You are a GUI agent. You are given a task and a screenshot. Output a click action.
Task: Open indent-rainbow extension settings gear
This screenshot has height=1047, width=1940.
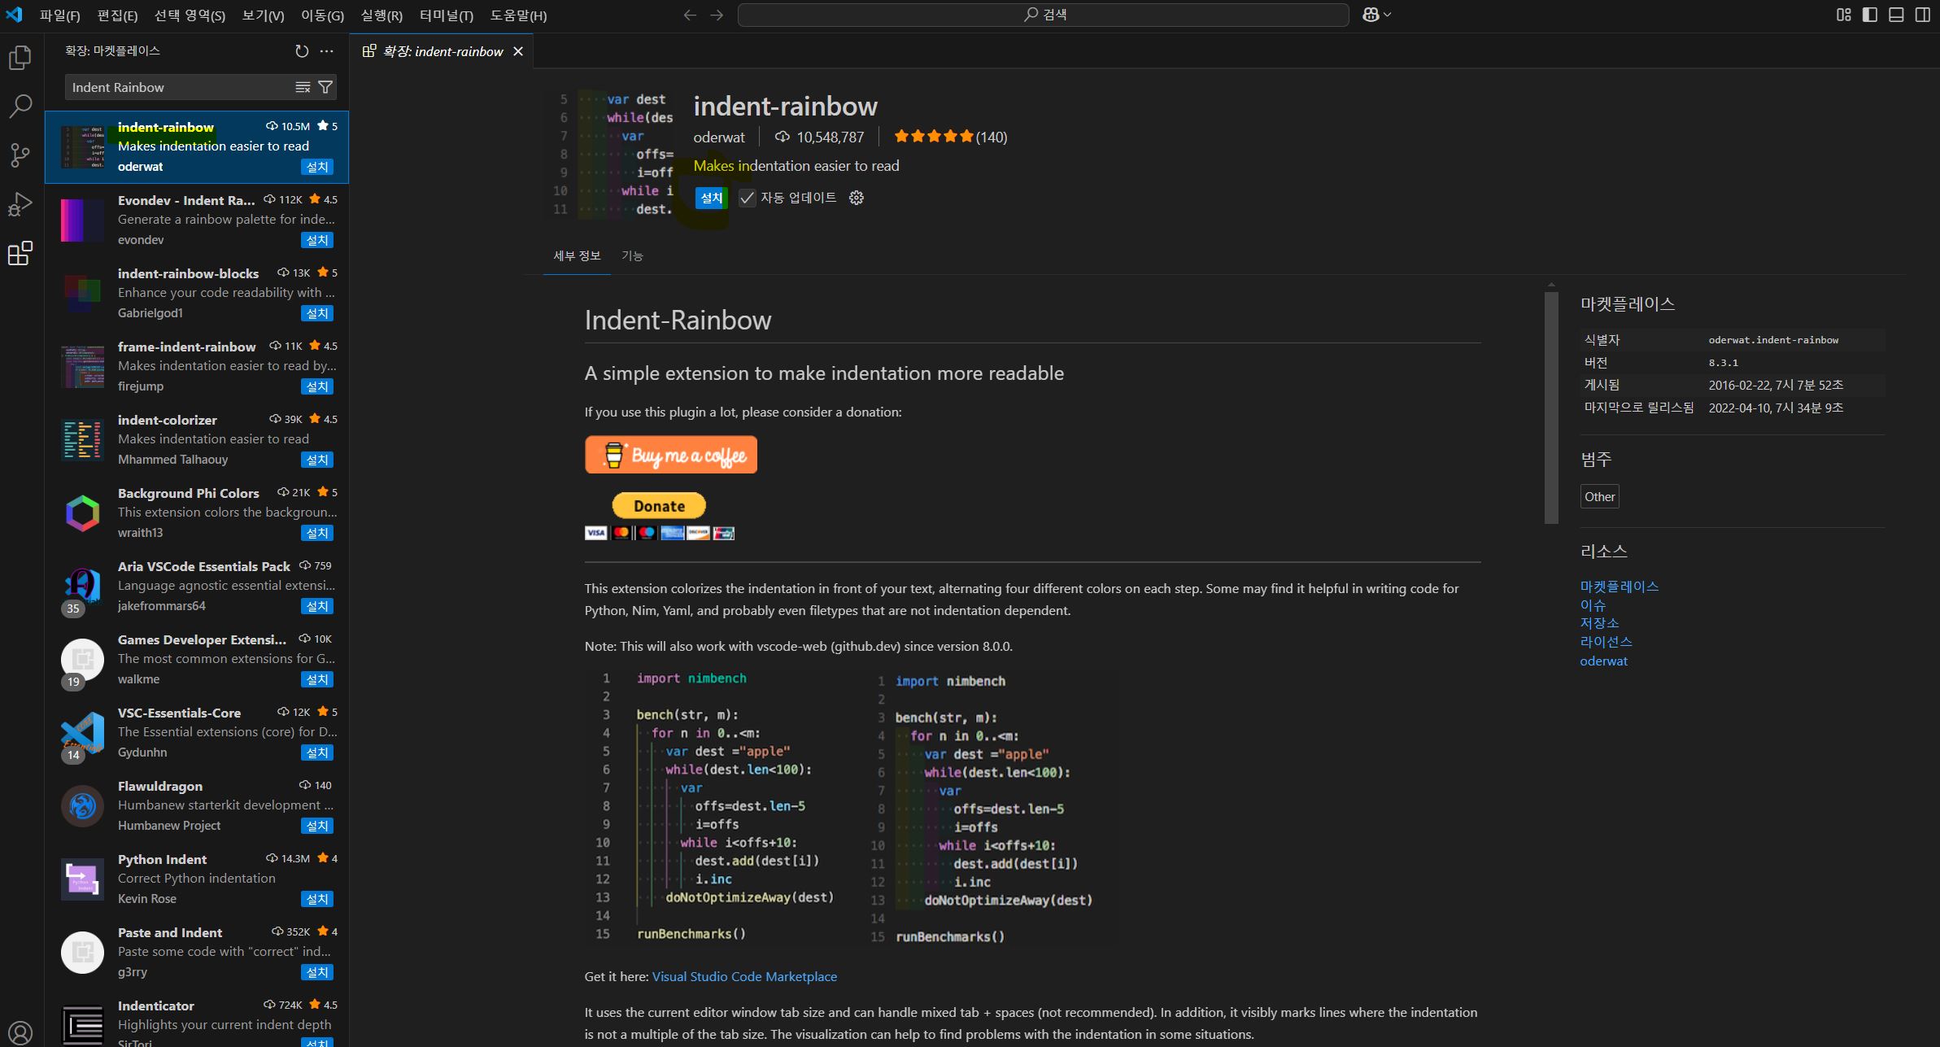[856, 198]
